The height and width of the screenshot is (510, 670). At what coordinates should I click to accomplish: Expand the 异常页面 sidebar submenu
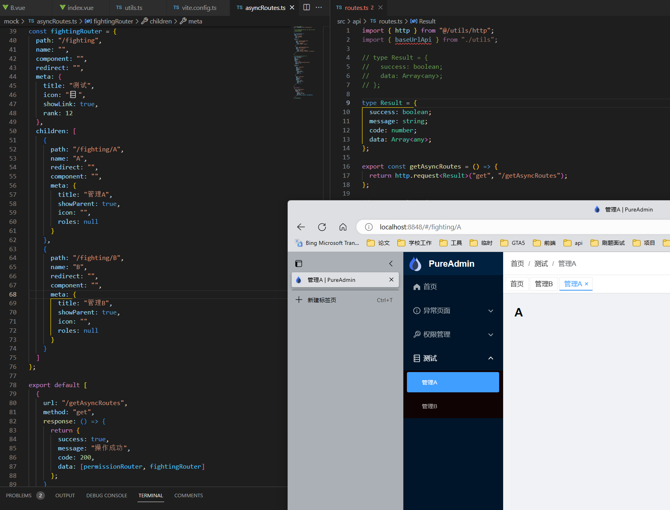point(453,310)
